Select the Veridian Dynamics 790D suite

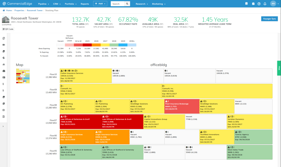[x=250, y=122]
